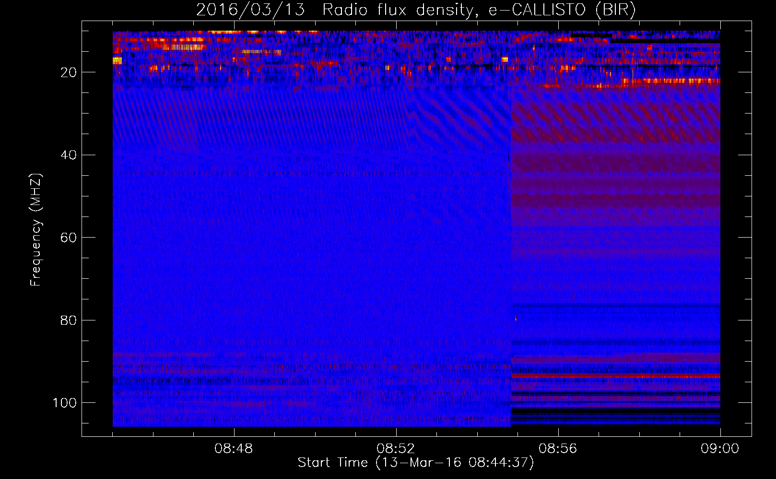Click the 08:52 time tick label
This screenshot has width=776, height=479.
coord(396,449)
